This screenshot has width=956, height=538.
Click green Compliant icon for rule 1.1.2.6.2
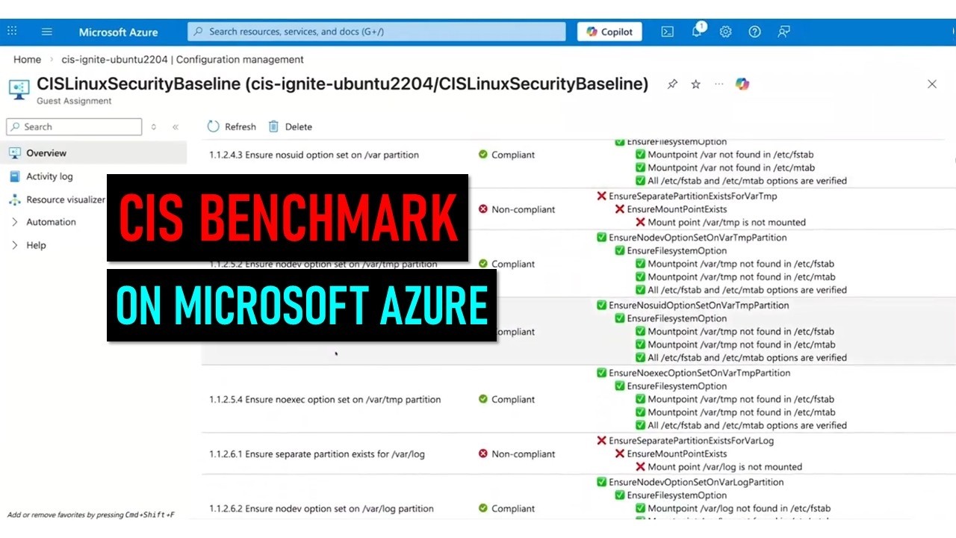pyautogui.click(x=483, y=508)
